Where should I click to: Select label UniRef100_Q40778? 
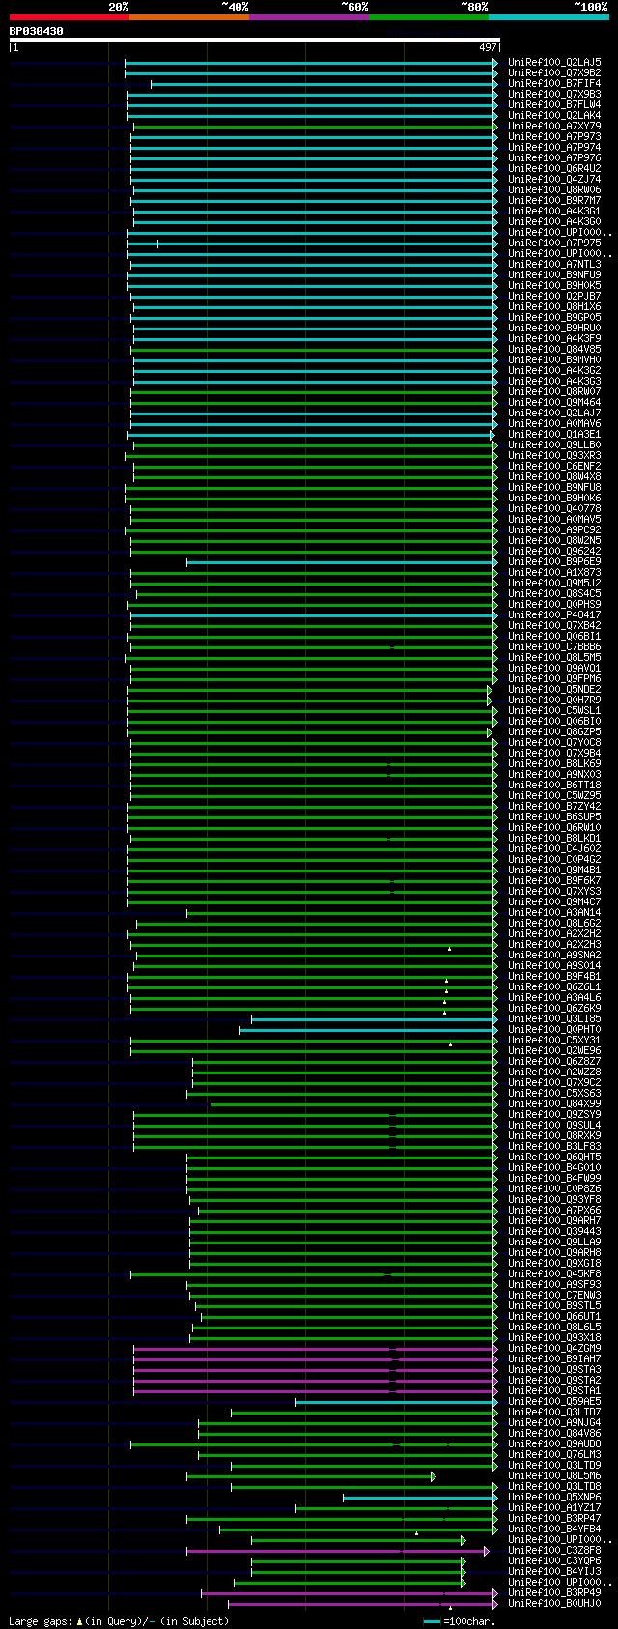[x=554, y=508]
